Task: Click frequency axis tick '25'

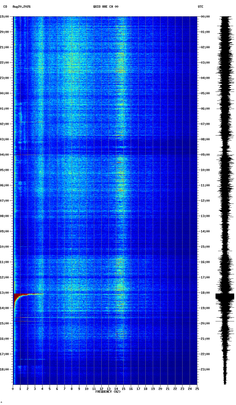Action: pos(197,389)
